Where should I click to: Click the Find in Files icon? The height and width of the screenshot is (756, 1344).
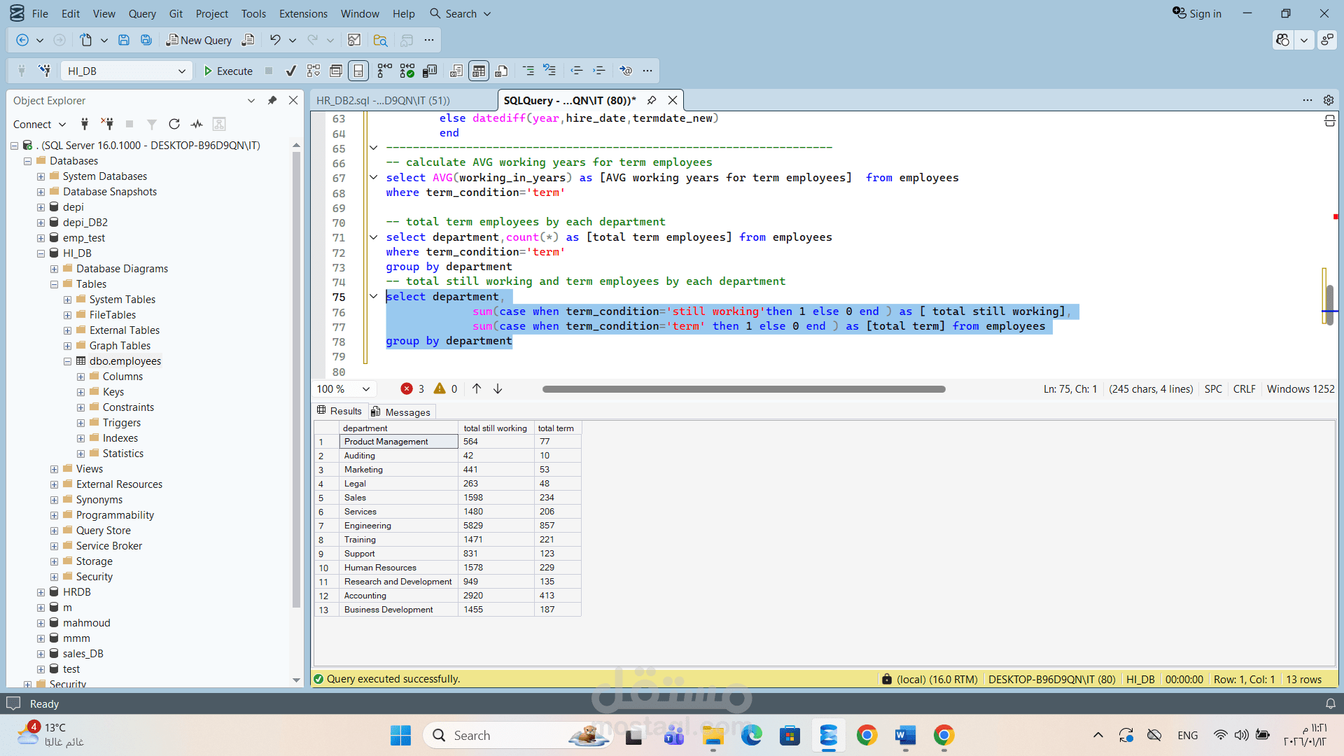(380, 40)
